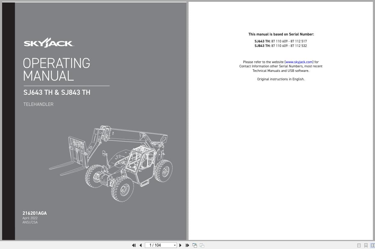Skip to the last page

[x=187, y=245]
